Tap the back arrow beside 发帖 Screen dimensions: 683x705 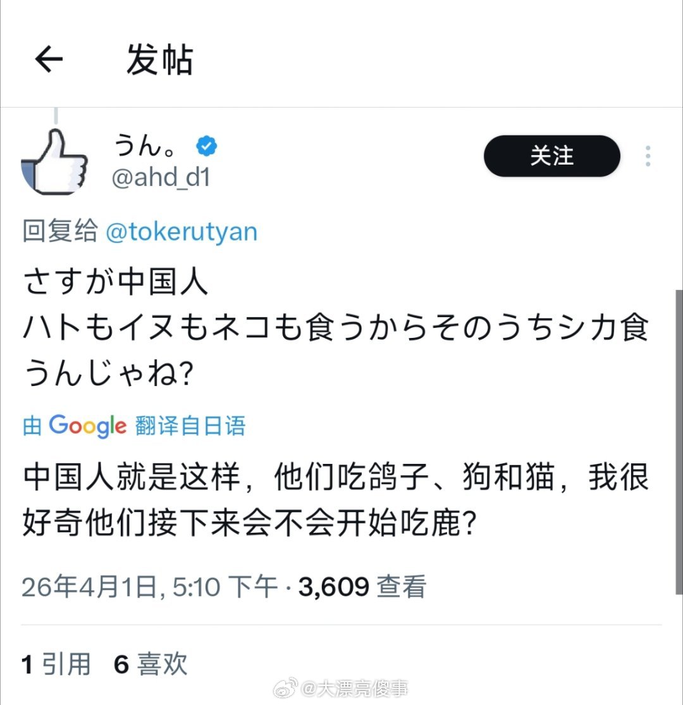click(x=49, y=59)
